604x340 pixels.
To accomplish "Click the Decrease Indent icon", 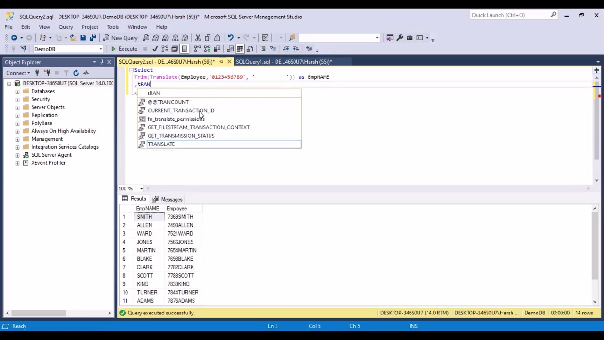I will coord(286,49).
